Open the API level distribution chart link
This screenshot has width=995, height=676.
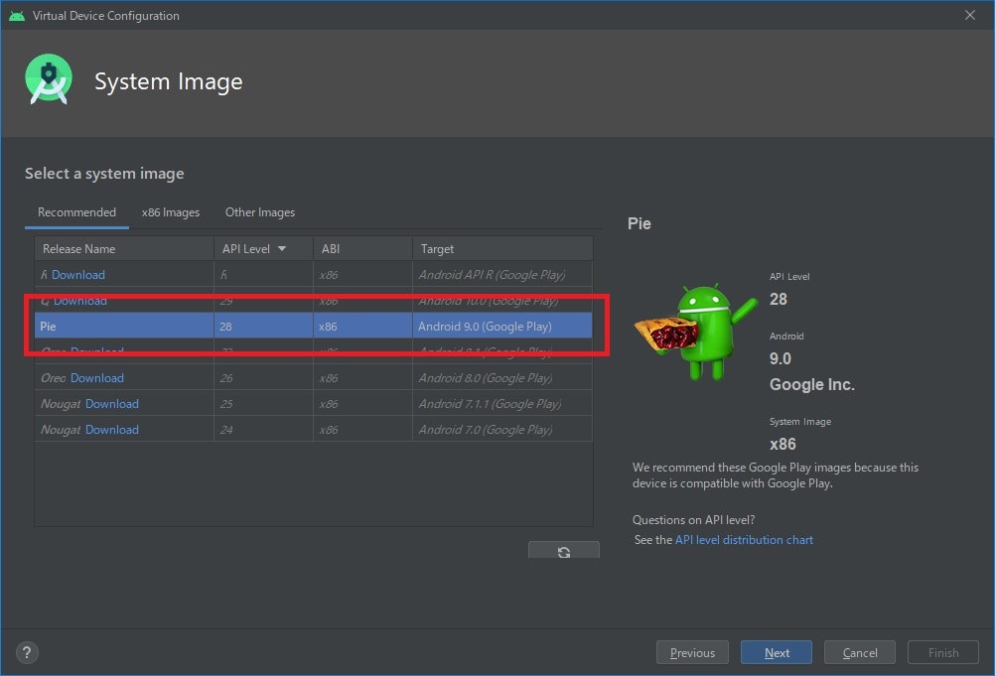[x=744, y=540]
